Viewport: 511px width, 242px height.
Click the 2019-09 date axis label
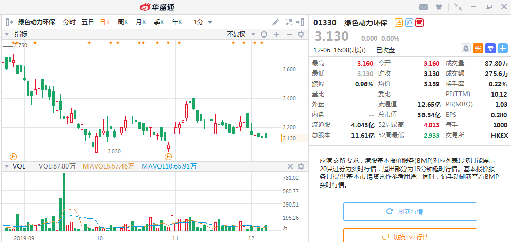tap(24, 238)
